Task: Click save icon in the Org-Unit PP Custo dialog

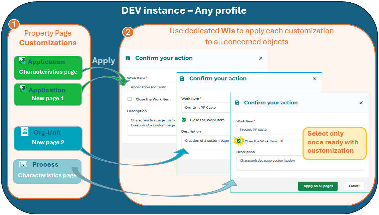Action: tap(182, 79)
